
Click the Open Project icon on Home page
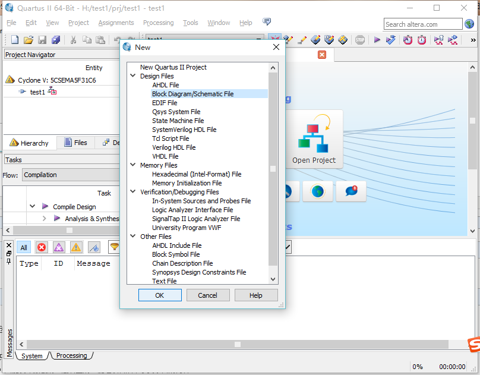tap(314, 139)
